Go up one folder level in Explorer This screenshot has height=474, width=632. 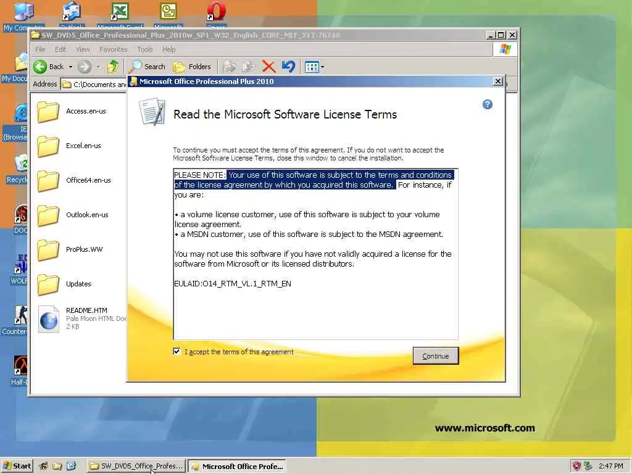[x=113, y=67]
